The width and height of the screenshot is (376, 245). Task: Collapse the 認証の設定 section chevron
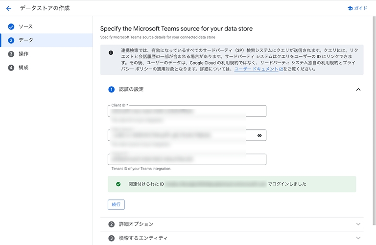pyautogui.click(x=358, y=90)
